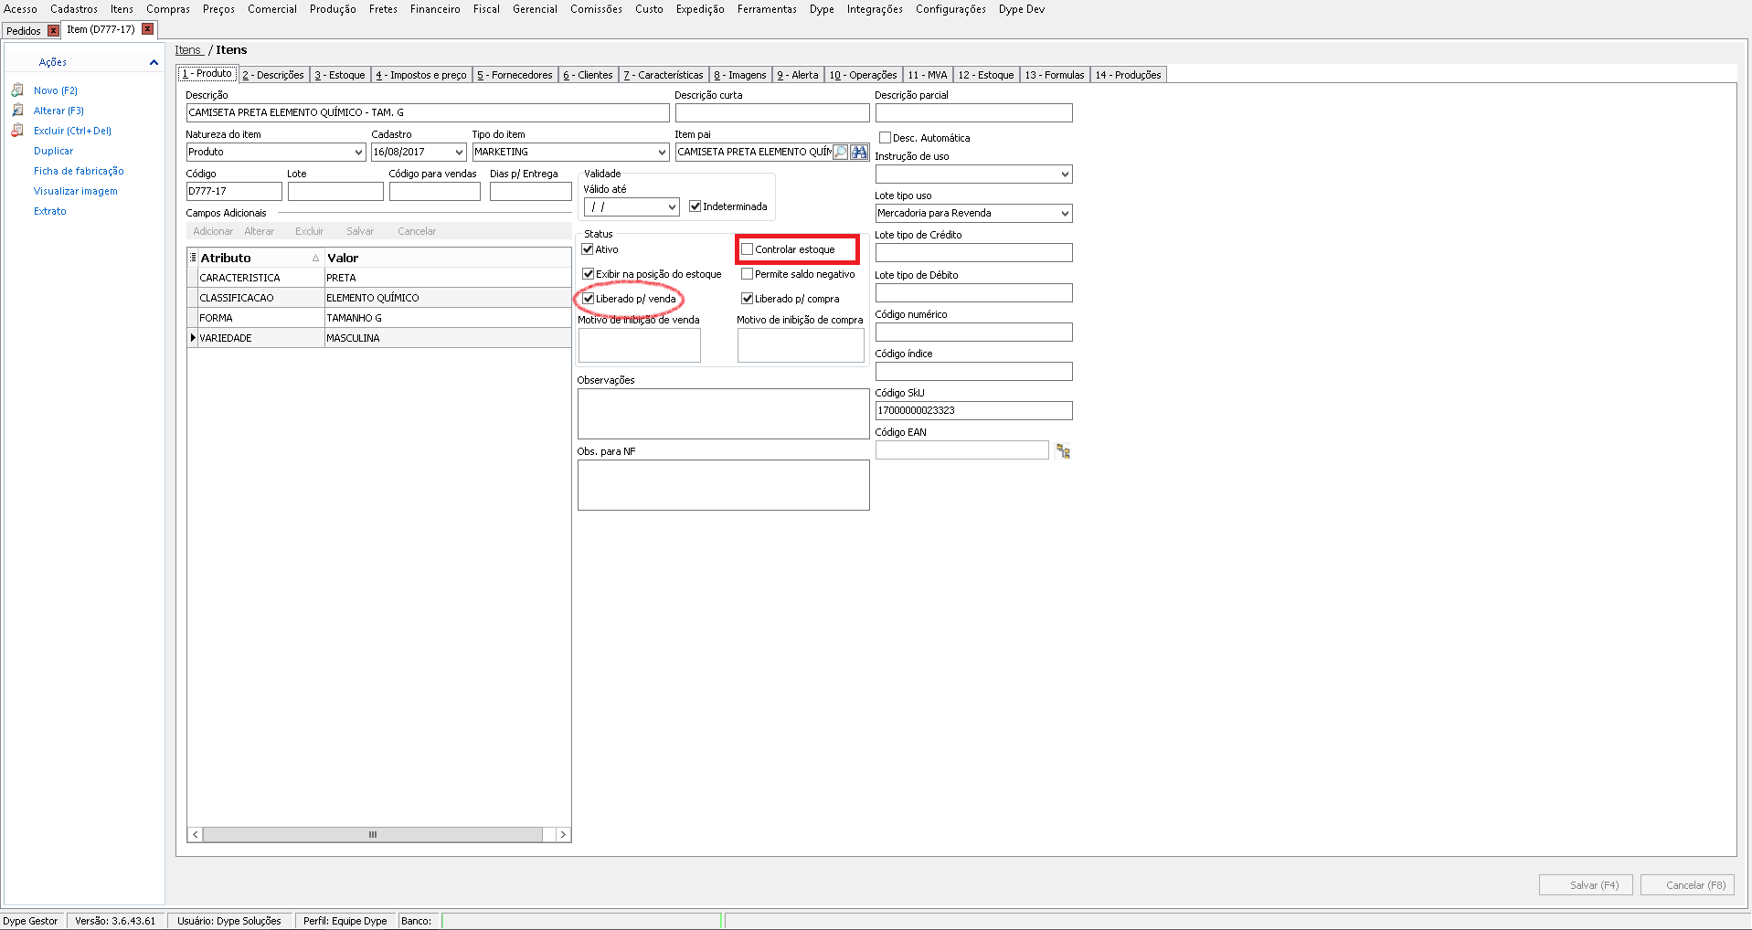Click the magnifier icon in Item pai
Viewport: 1752px width, 930px height.
coord(841,153)
